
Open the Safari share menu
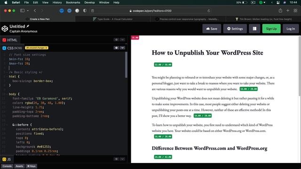(x=280, y=11)
